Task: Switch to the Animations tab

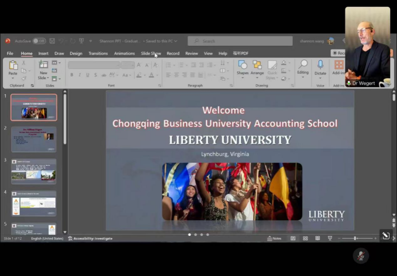Action: (x=124, y=53)
